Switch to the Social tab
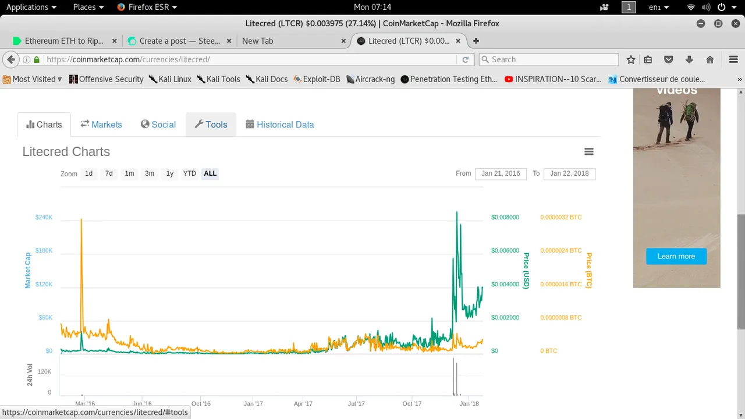 tap(158, 125)
